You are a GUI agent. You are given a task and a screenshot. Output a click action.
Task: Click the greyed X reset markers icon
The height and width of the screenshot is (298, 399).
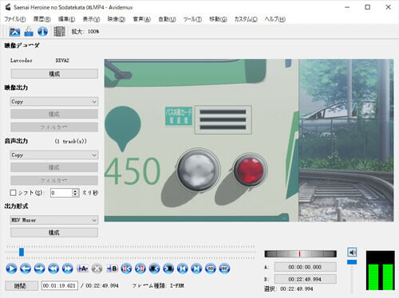click(x=97, y=269)
